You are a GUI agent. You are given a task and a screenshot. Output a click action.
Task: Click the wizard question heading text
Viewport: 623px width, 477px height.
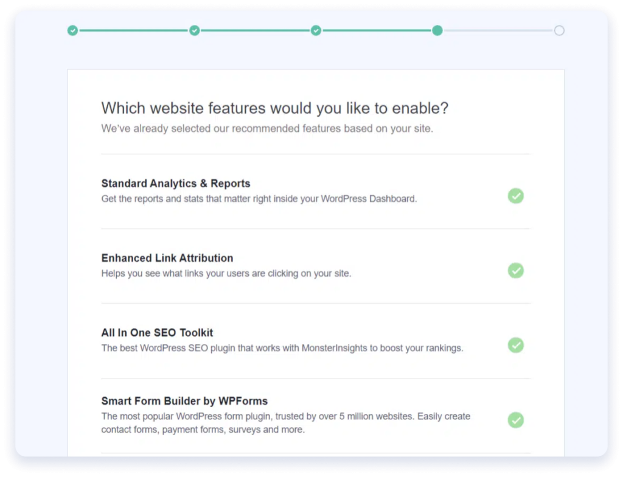pyautogui.click(x=275, y=108)
